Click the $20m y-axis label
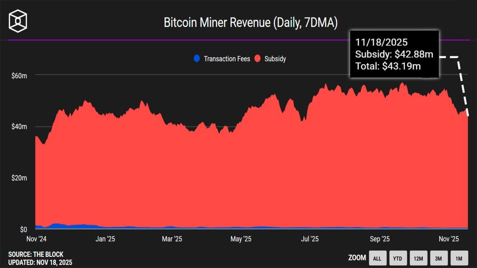 (x=20, y=178)
